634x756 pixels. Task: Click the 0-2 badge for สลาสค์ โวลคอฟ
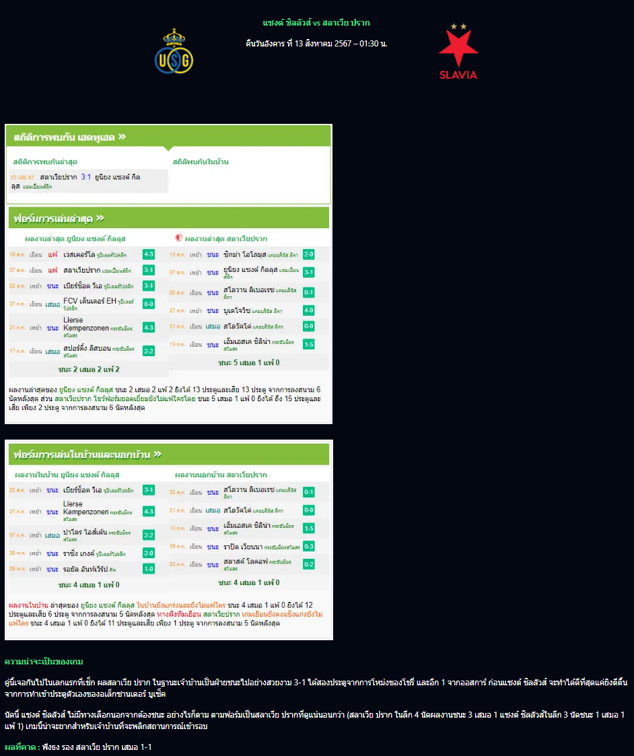coord(308,564)
